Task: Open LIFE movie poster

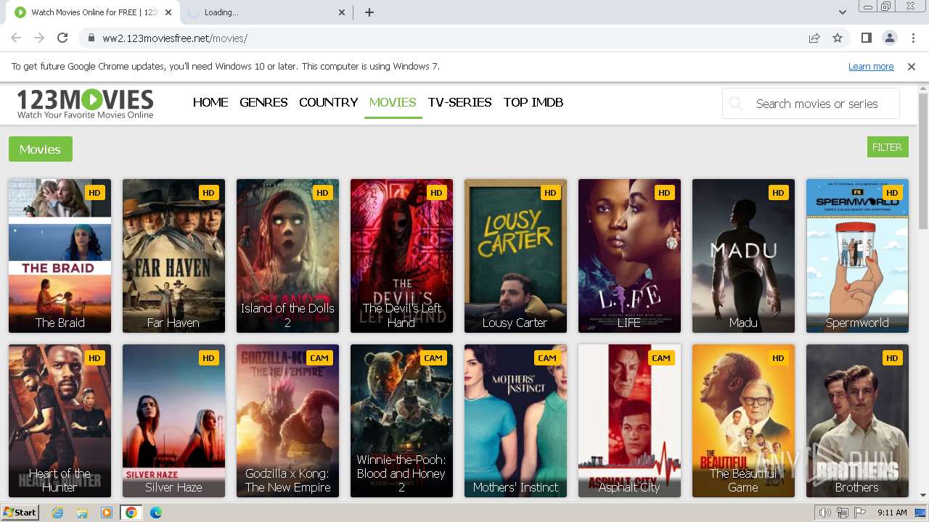Action: [x=629, y=256]
